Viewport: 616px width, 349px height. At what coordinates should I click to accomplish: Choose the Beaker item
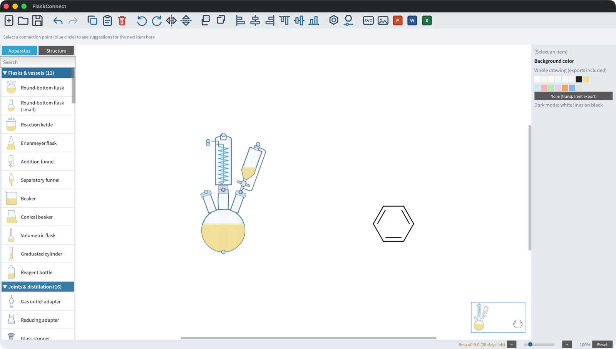point(38,199)
